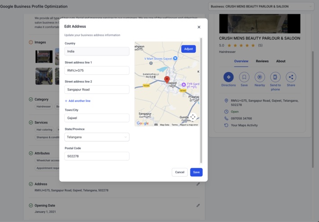This screenshot has height=222, width=319.
Task: Open the salon interior image thumbnail
Action: [44, 76]
